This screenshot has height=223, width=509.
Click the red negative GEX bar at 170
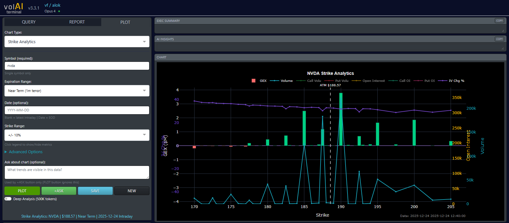tap(194, 147)
